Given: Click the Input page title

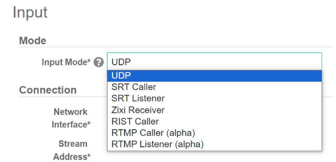Looking at the screenshot, I should 30,13.
